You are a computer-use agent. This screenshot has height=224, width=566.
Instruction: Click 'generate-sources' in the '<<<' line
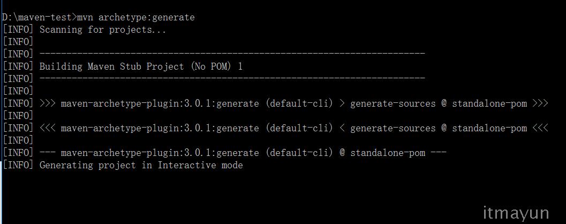click(393, 129)
